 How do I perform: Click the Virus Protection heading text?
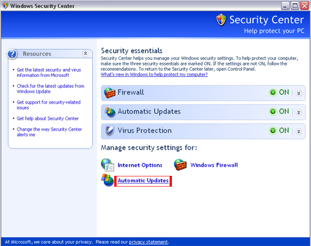145,131
